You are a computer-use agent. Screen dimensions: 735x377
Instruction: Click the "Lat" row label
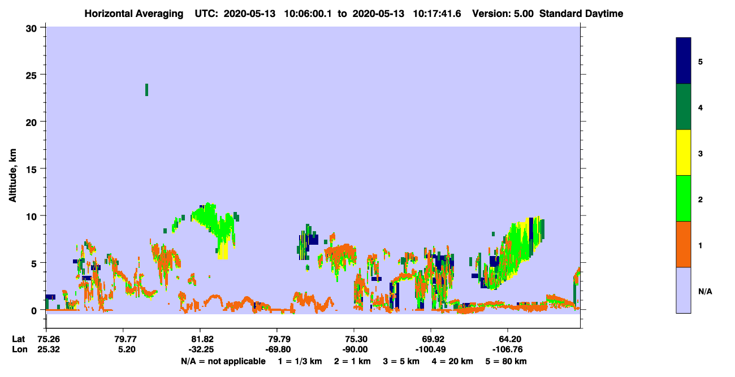tap(19, 339)
